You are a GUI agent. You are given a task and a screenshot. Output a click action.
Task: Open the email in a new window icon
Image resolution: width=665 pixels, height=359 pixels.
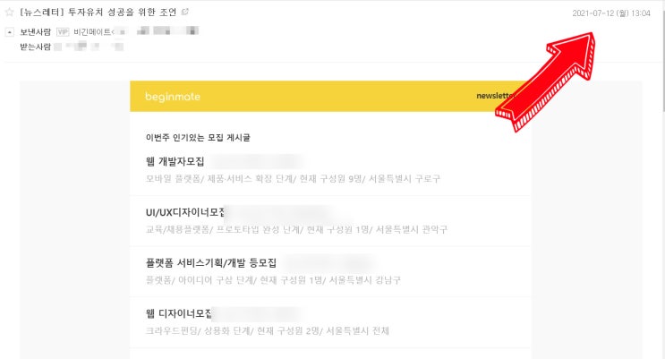pyautogui.click(x=185, y=12)
